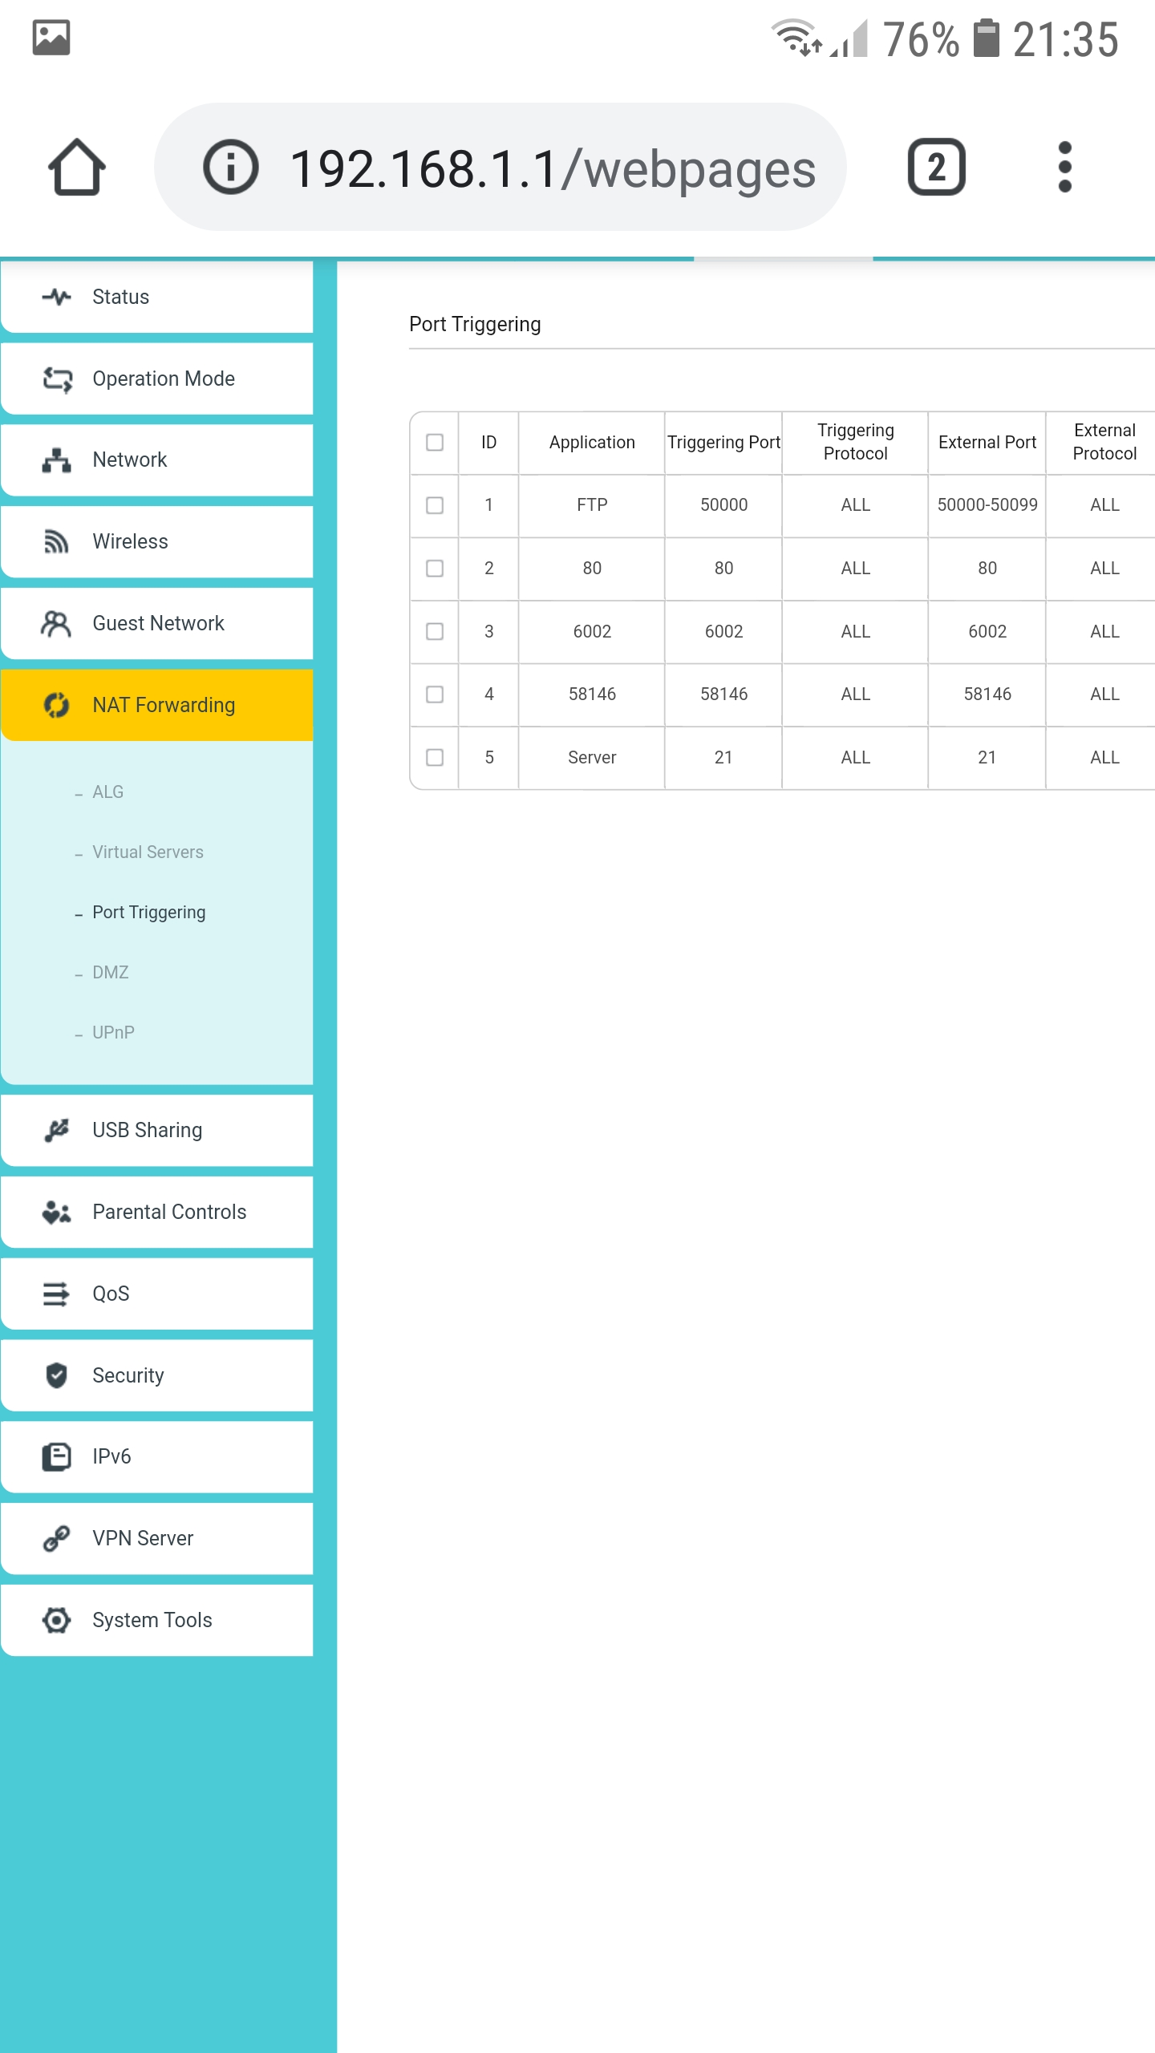
Task: Tap the browser home icon
Action: [77, 167]
